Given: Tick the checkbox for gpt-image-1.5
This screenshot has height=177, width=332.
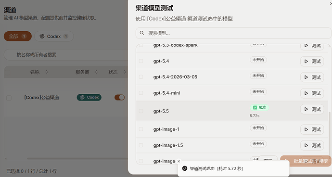Looking at the screenshot, I should (141, 145).
